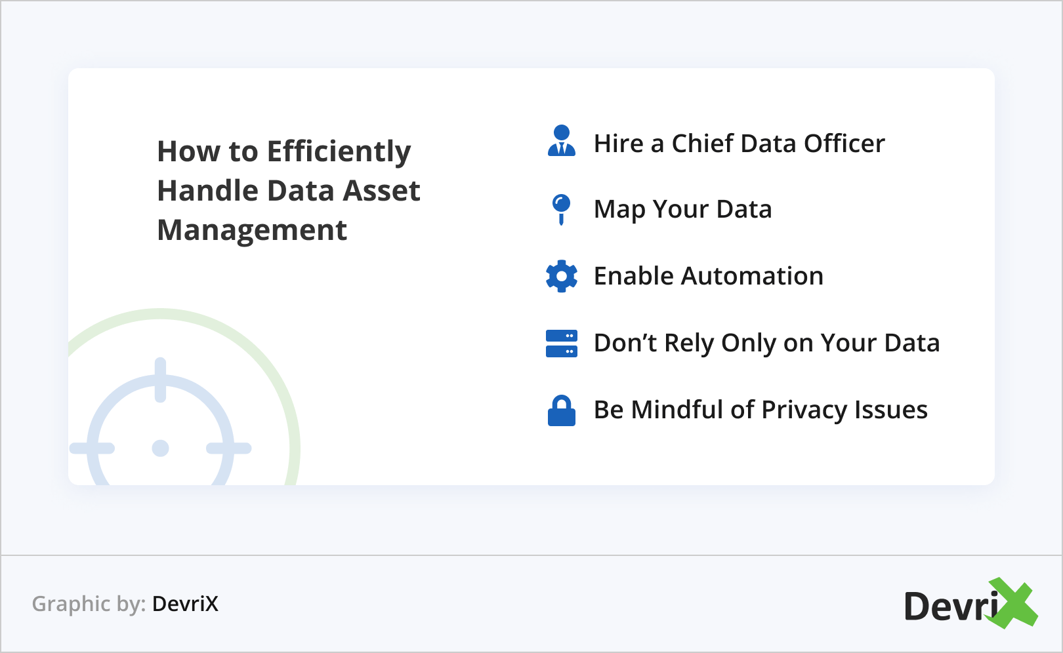The height and width of the screenshot is (653, 1063).
Task: Select the "Hire a Chief Data Officer" text
Action: [x=739, y=144]
